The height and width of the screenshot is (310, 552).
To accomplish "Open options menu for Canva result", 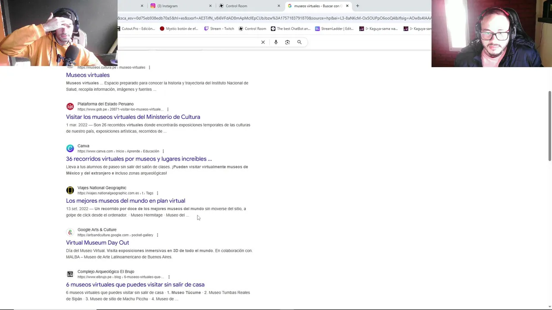I will (x=163, y=151).
